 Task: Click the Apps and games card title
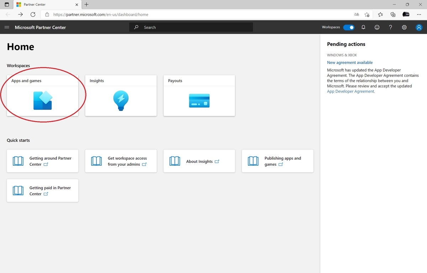click(x=26, y=81)
